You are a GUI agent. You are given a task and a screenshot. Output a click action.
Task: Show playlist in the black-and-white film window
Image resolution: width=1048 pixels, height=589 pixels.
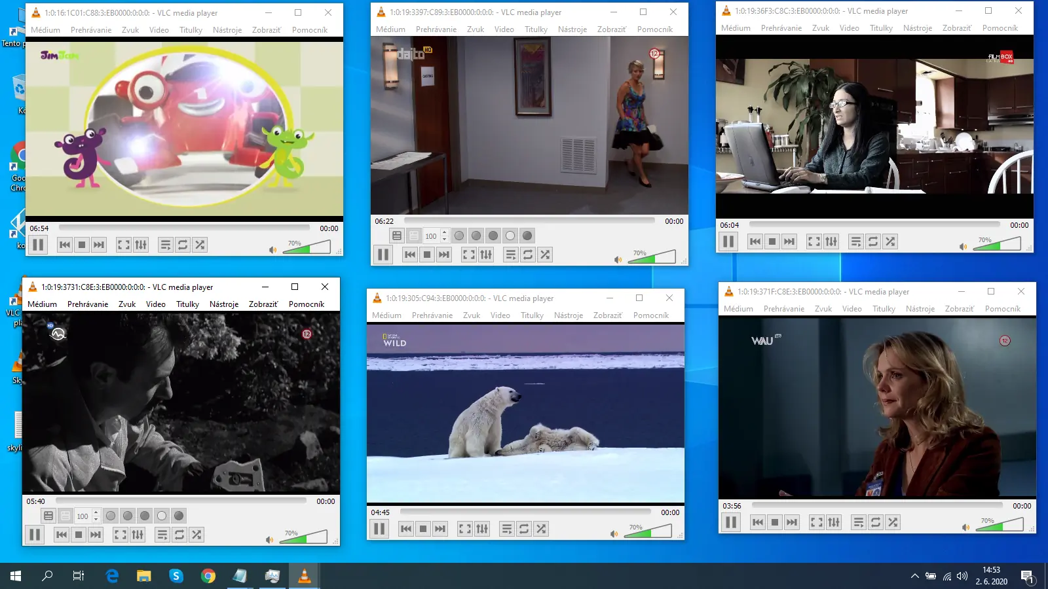[162, 535]
